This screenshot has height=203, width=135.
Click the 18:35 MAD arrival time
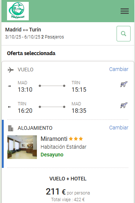point(79,111)
